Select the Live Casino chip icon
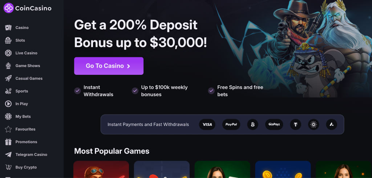This screenshot has width=372, height=178. point(8,53)
